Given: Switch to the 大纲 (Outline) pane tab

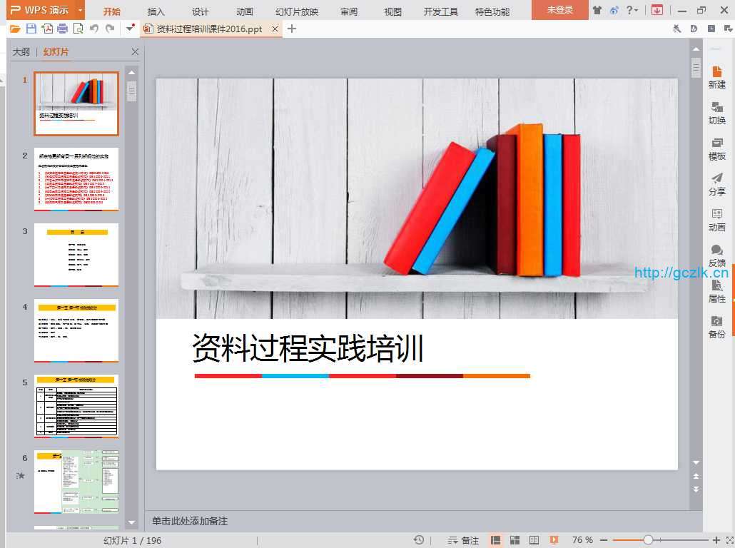Looking at the screenshot, I should pos(21,52).
